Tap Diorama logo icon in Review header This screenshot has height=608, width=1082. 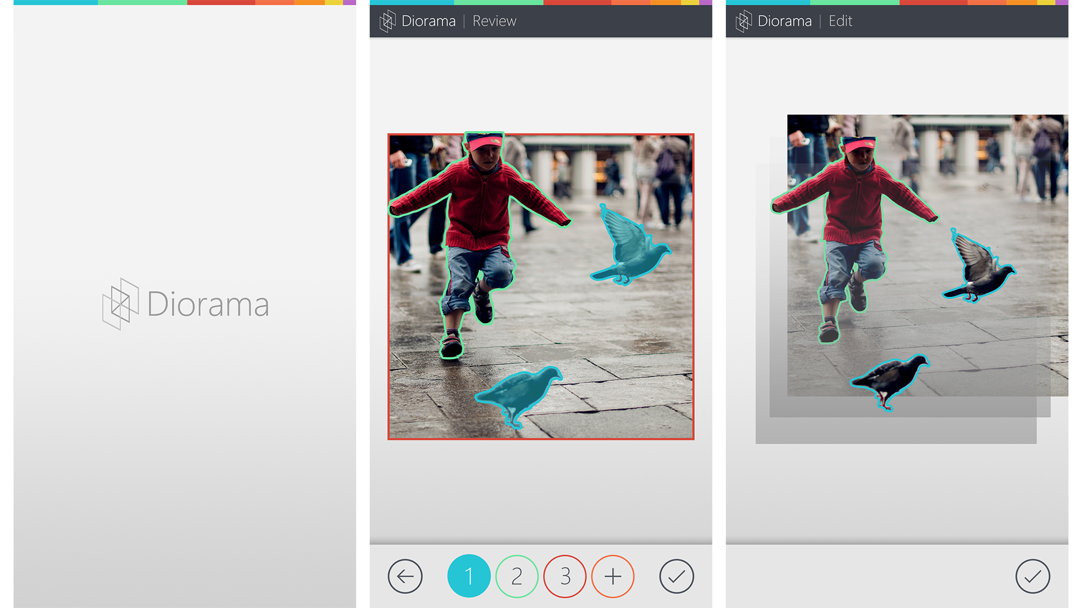point(388,21)
